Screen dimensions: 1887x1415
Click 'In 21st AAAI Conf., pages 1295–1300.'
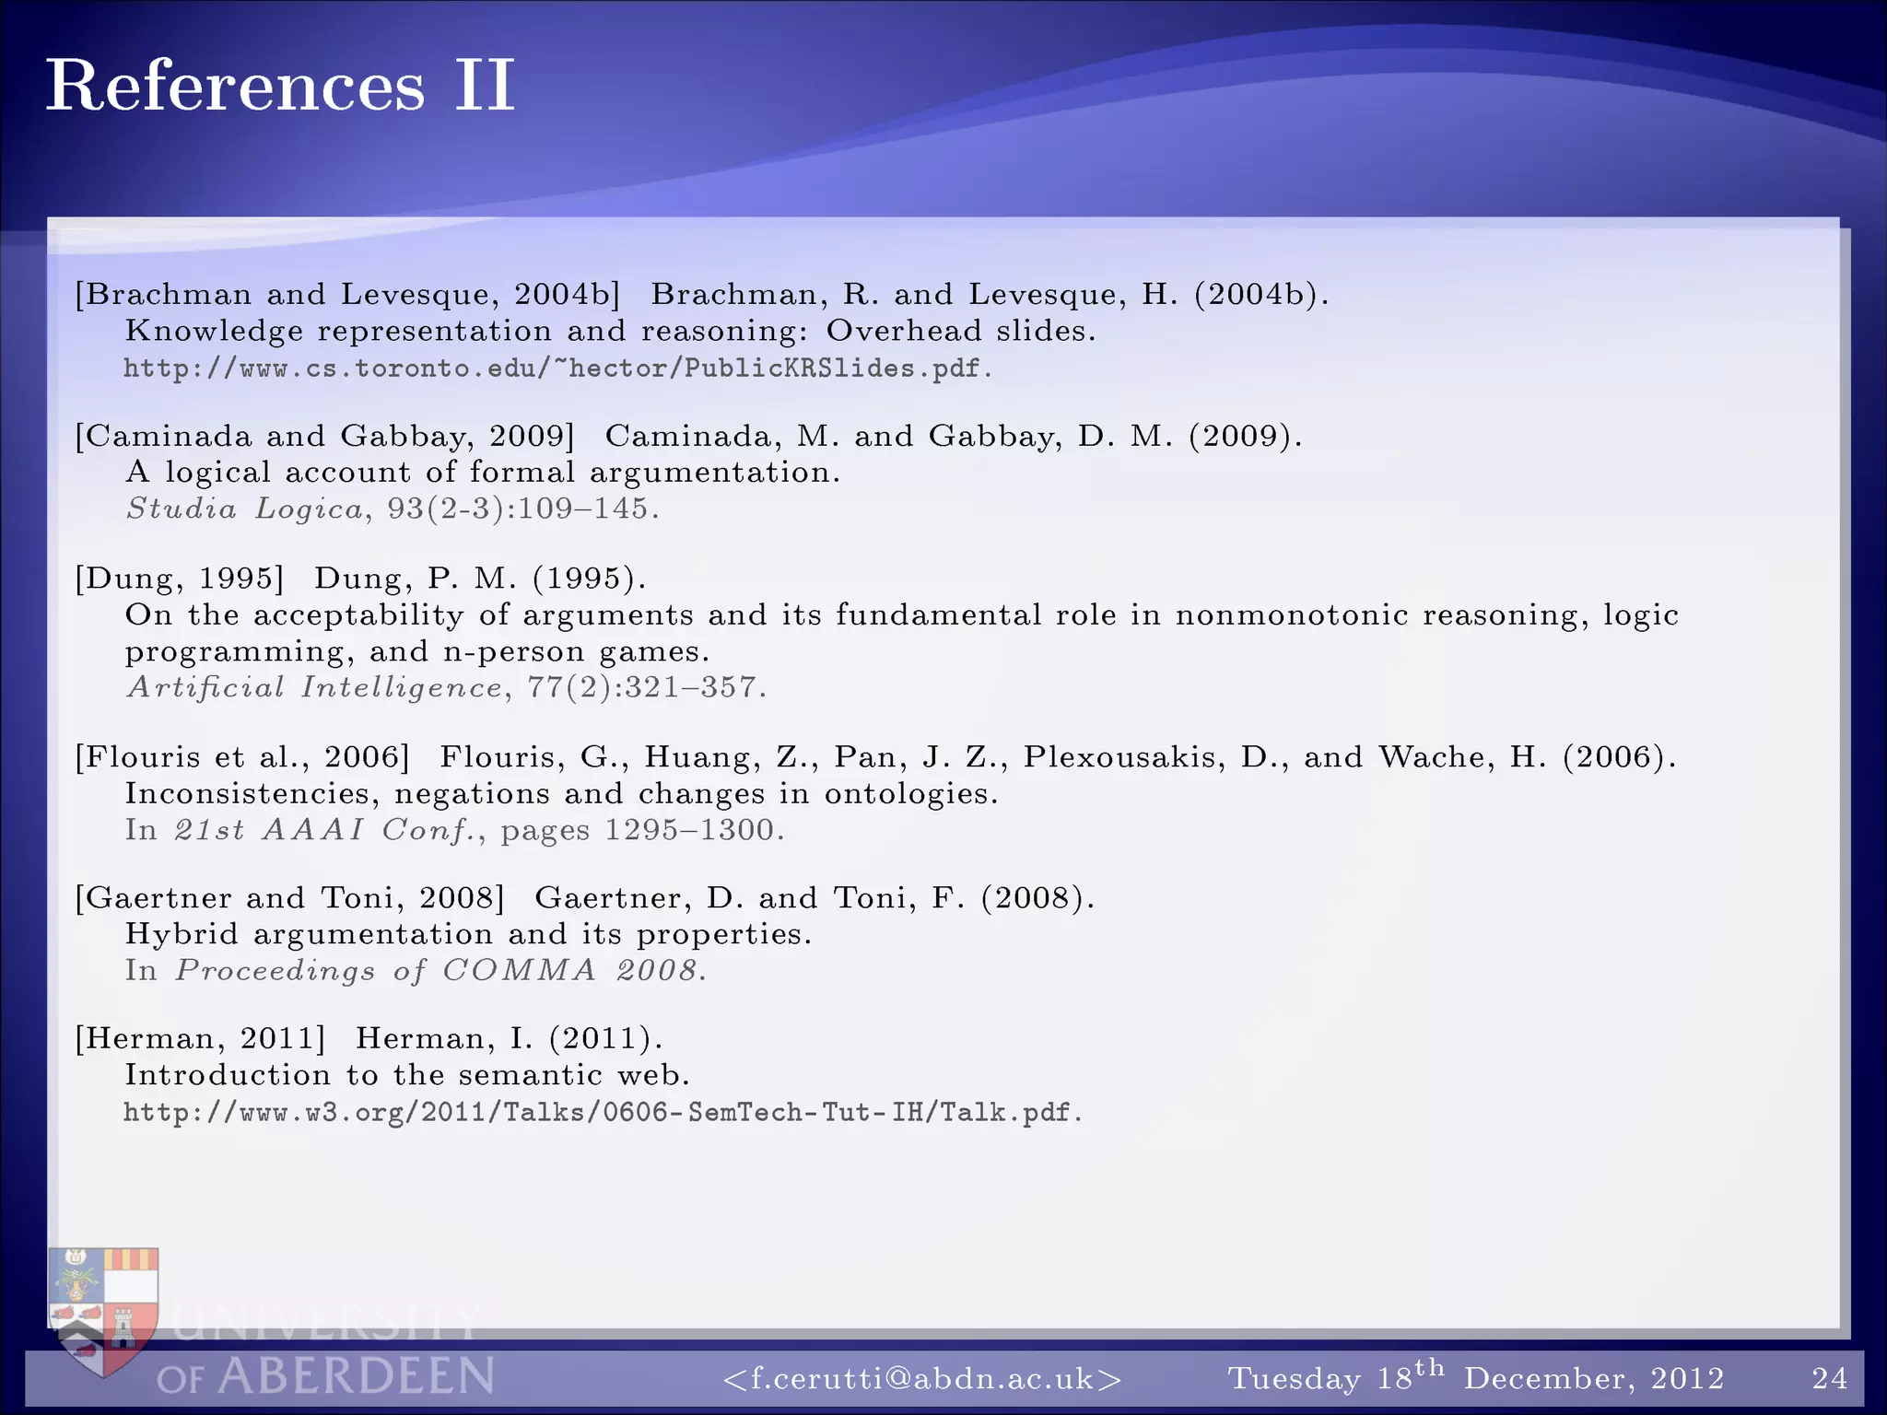[x=455, y=830]
